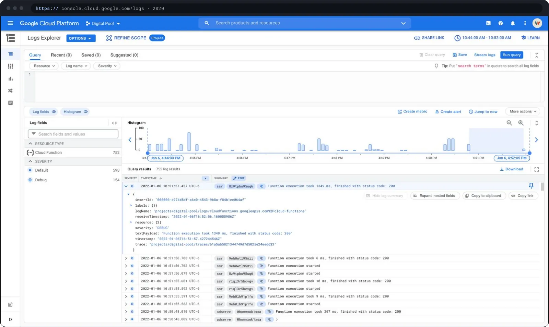Open notifications bell icon
The width and height of the screenshot is (549, 327).
coord(513,23)
